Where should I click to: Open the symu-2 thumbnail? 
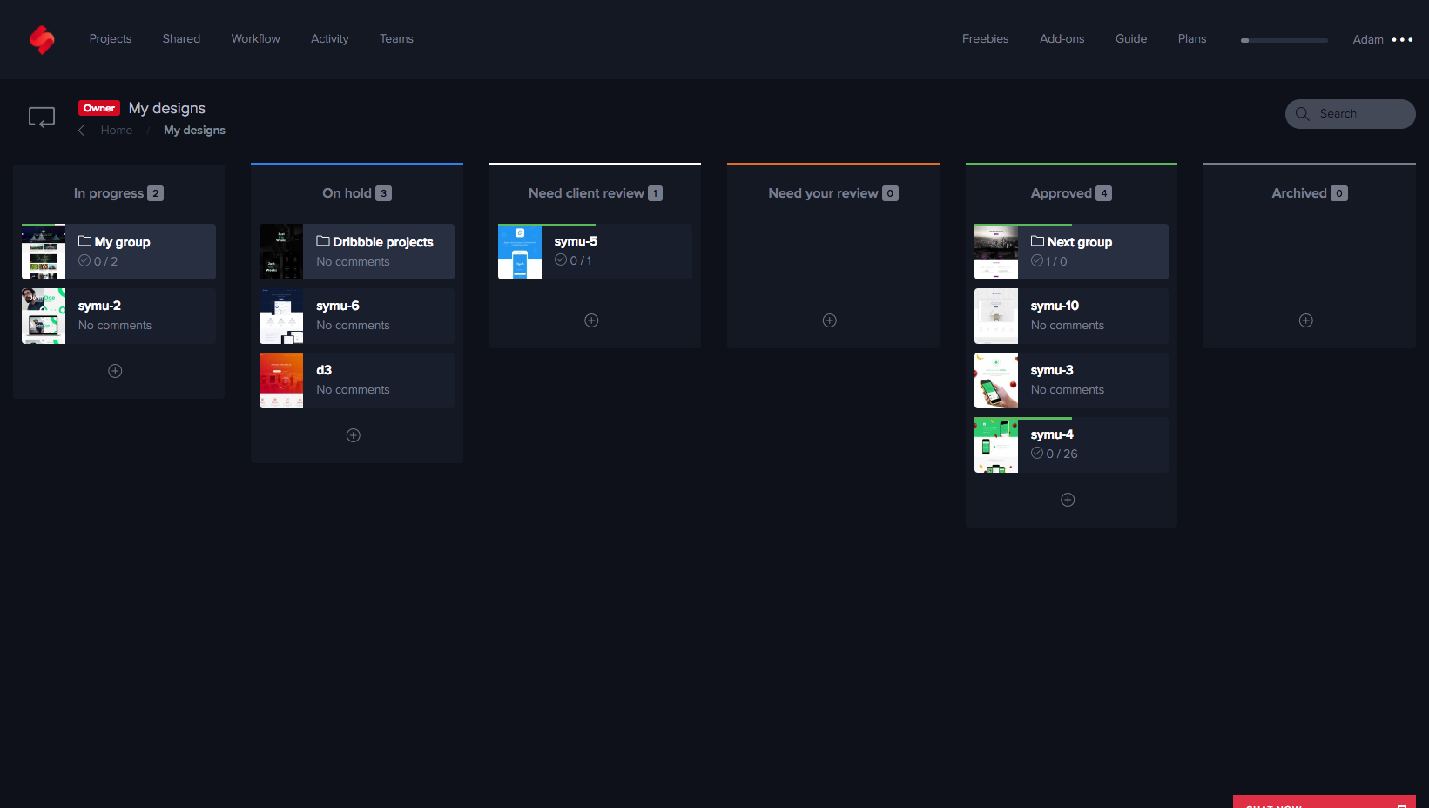click(x=44, y=316)
